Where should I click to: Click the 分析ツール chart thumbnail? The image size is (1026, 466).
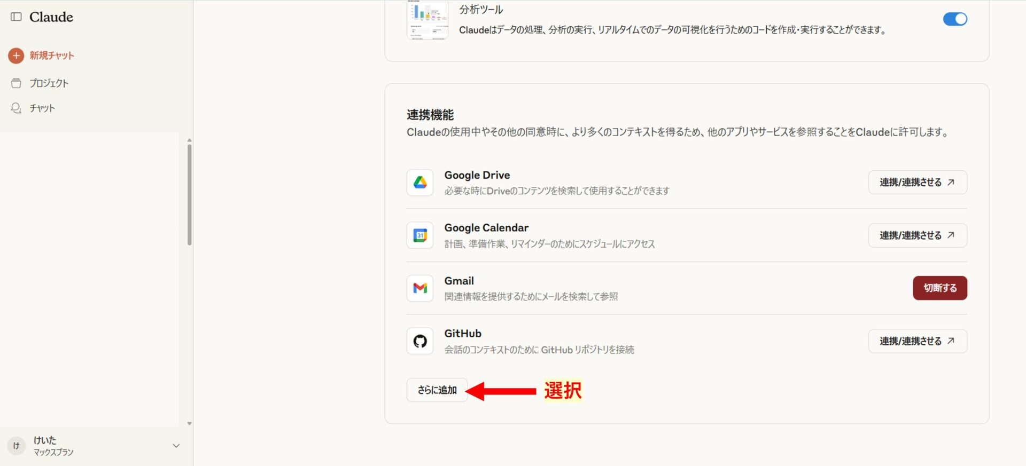428,20
